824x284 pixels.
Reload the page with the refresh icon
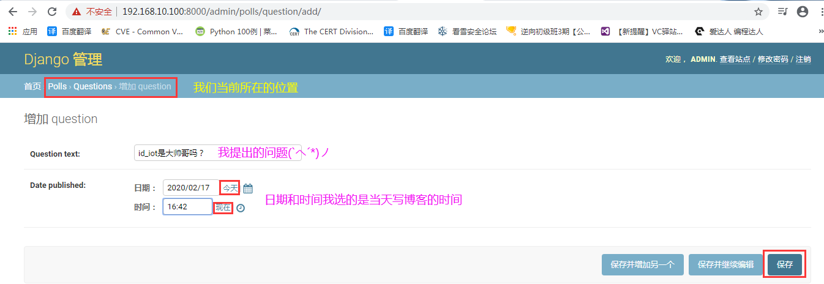(x=52, y=12)
